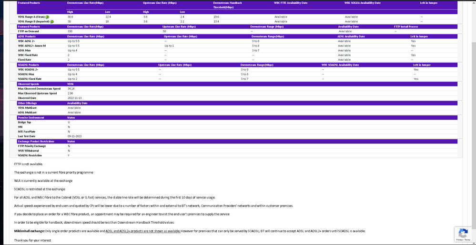
Task: Click the 22.4 downstream low value
Action: pyautogui.click(x=108, y=17)
